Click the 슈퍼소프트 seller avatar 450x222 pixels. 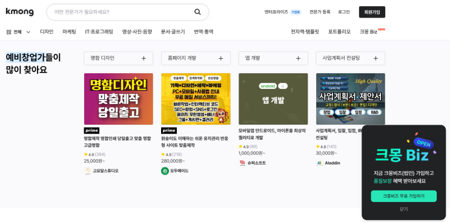point(242,163)
